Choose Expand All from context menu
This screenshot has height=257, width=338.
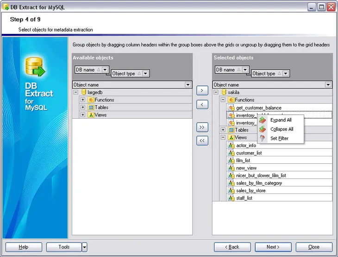click(x=281, y=120)
